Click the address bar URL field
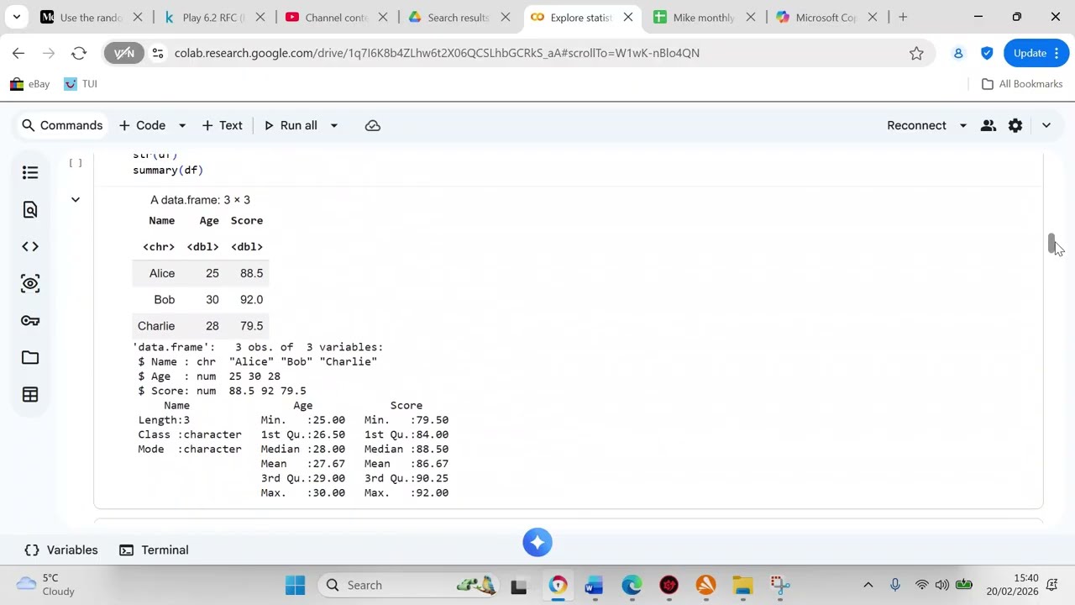The height and width of the screenshot is (605, 1075). click(x=537, y=53)
